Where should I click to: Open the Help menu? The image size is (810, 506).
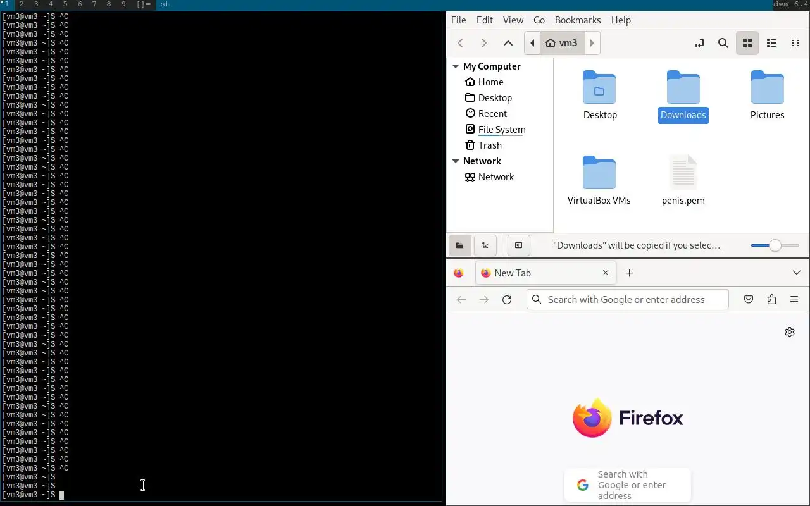point(621,20)
